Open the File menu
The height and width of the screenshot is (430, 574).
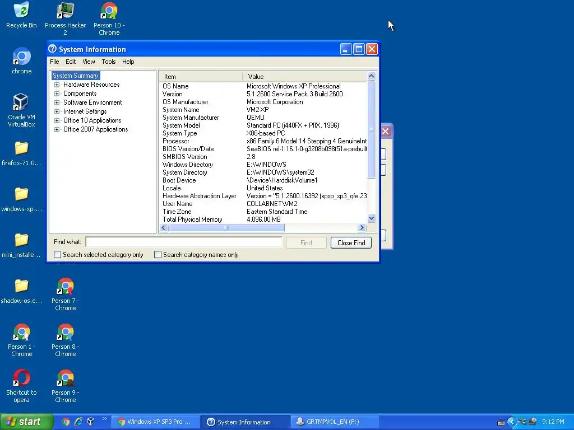pyautogui.click(x=54, y=62)
